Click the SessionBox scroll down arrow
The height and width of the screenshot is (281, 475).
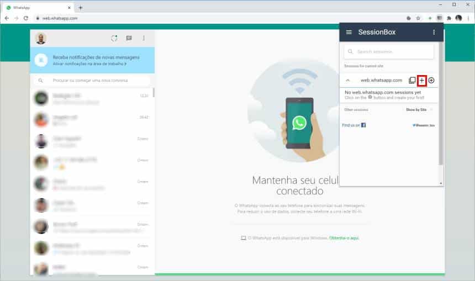pyautogui.click(x=441, y=183)
